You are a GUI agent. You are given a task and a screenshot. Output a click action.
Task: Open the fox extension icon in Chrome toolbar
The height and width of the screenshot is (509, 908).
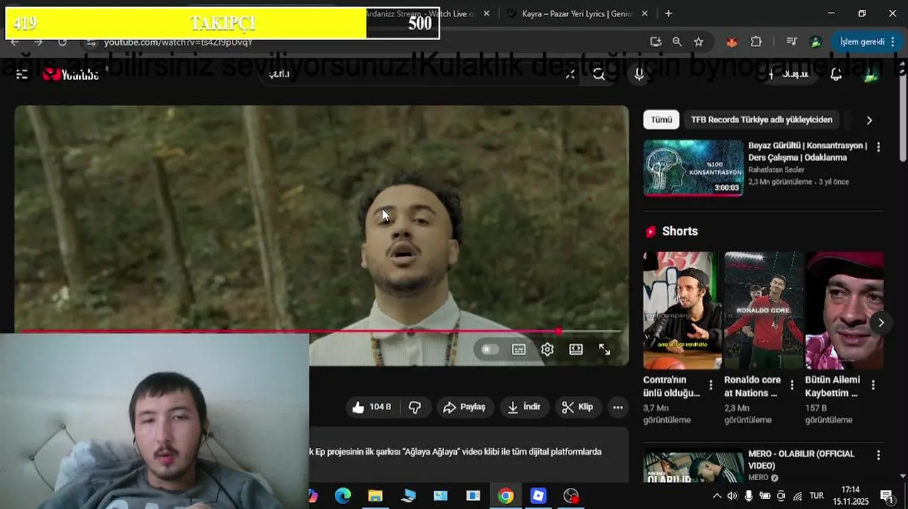click(x=731, y=42)
